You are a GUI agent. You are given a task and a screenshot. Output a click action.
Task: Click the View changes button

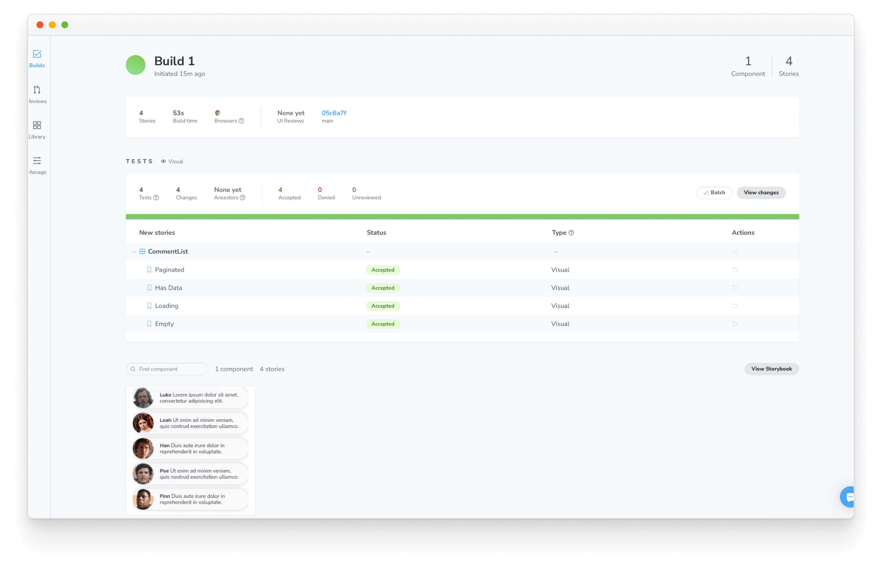(x=761, y=192)
